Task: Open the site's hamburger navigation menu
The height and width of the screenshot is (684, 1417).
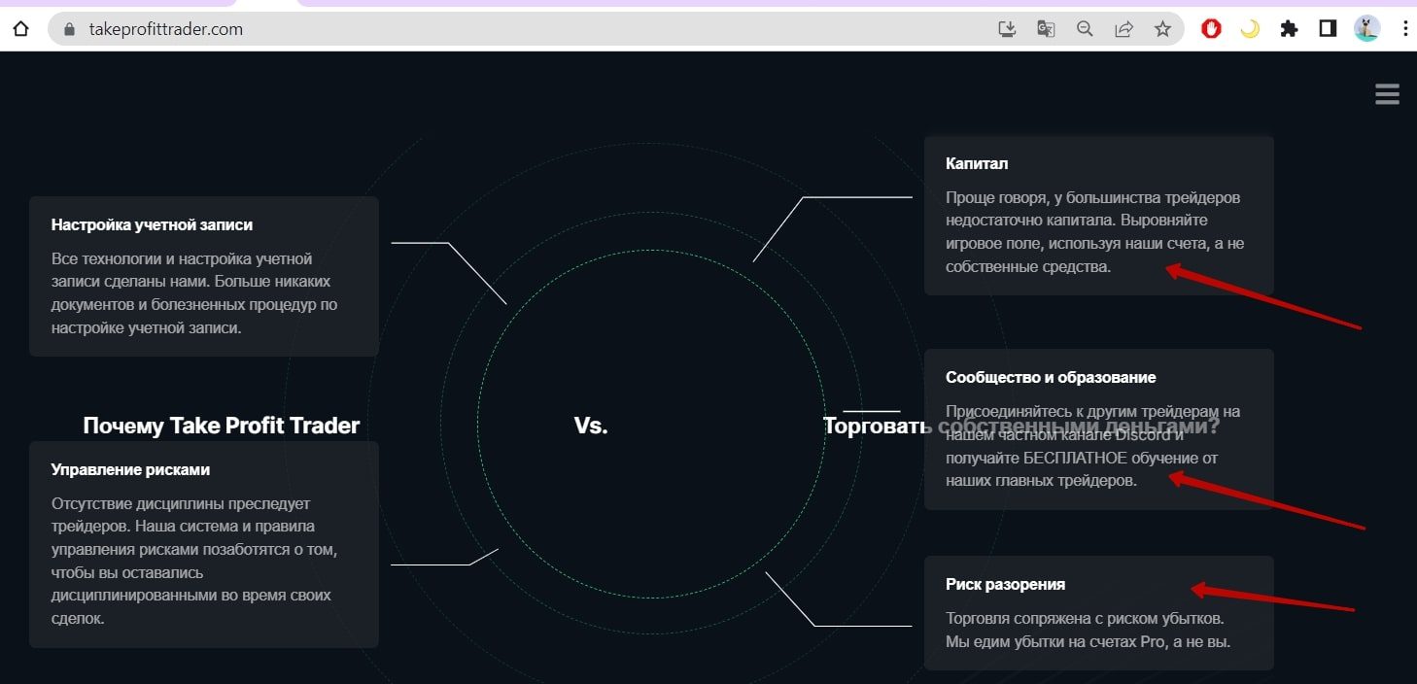Action: 1387,94
